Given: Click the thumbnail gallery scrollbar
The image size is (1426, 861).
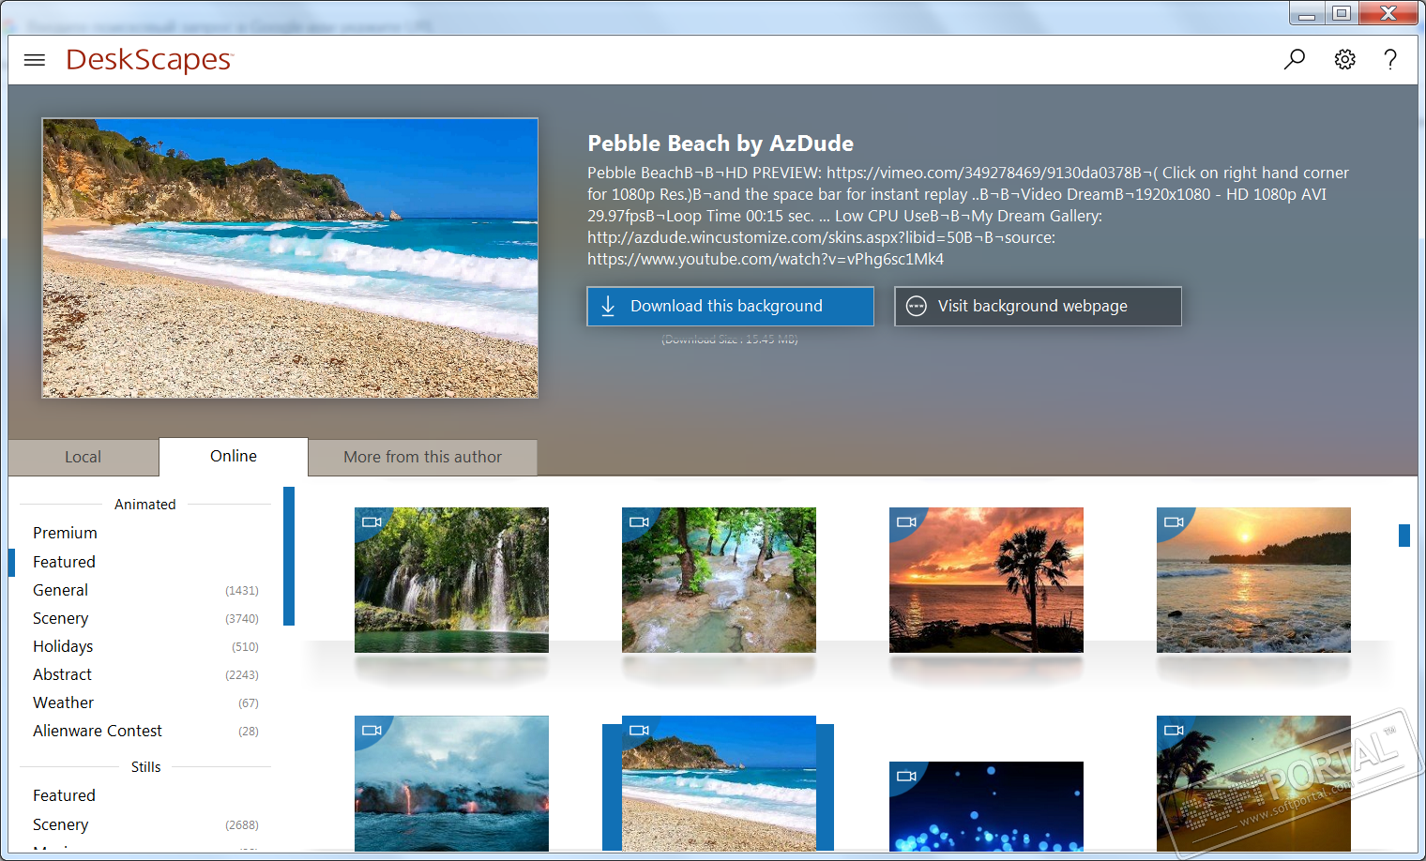Looking at the screenshot, I should tap(1404, 535).
